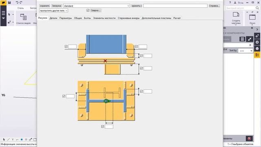Open selection tool dropdown arrow beside pointer

click(x=13, y=15)
